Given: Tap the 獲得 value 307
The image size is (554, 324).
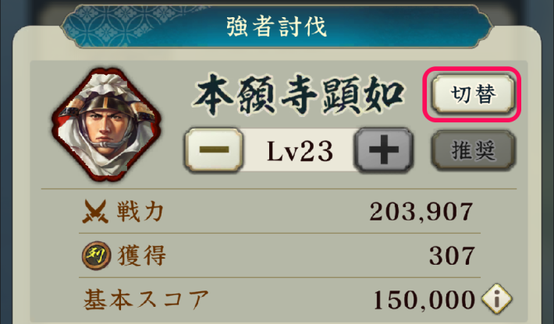Looking at the screenshot, I should [452, 256].
